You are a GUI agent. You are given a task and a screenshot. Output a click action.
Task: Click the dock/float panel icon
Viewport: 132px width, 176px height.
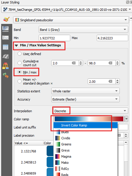point(128,2)
